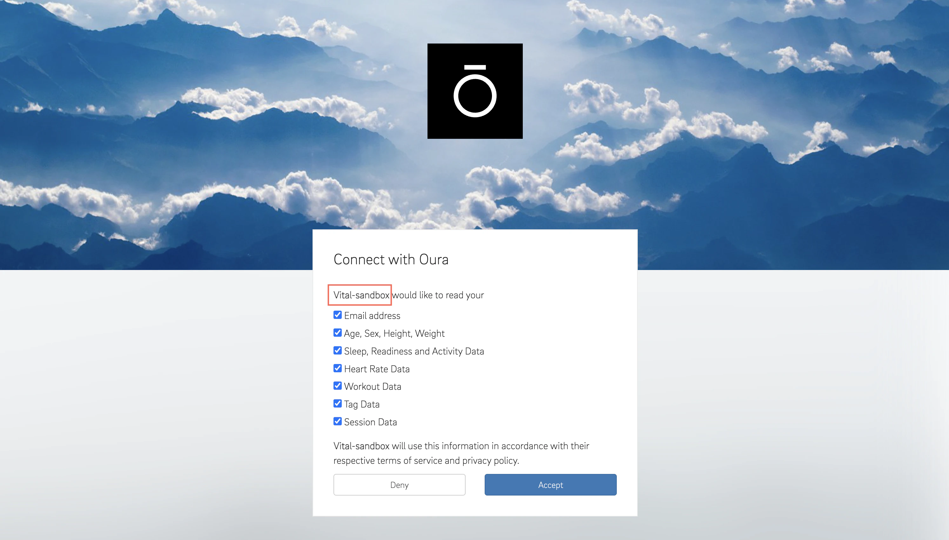Uncheck the Email address checkbox
The width and height of the screenshot is (949, 540).
[337, 315]
